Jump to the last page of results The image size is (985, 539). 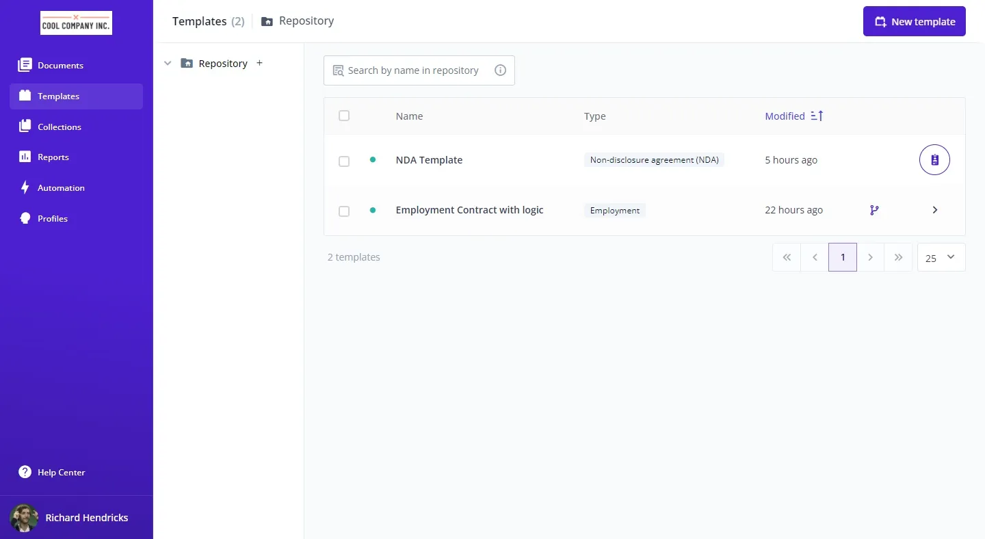898,258
